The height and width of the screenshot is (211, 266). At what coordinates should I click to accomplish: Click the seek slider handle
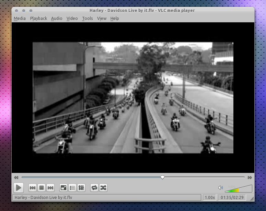pyautogui.click(x=162, y=177)
